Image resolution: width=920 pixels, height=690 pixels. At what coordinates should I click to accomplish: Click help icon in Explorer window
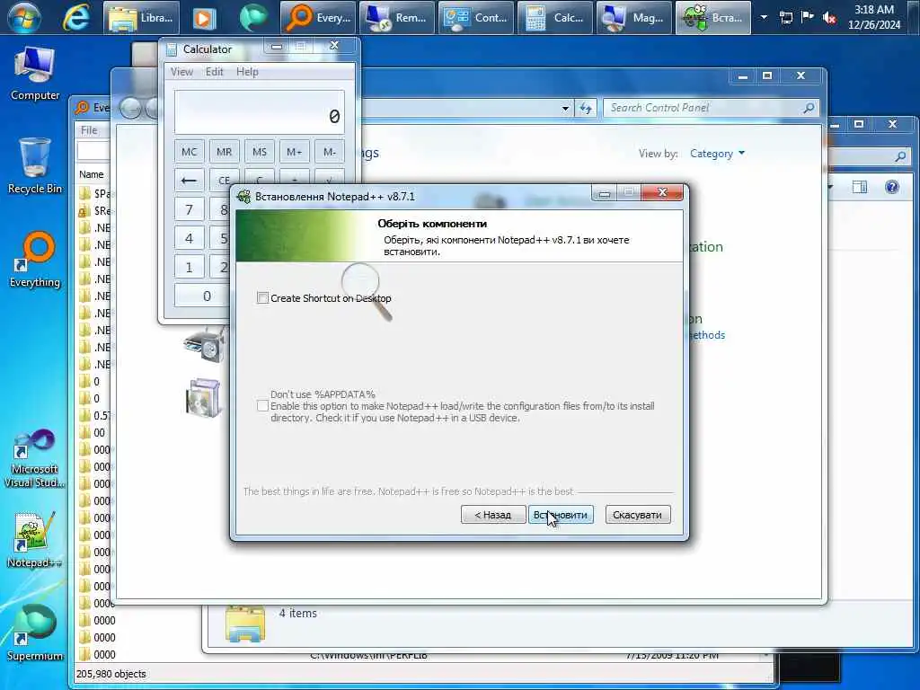892,187
